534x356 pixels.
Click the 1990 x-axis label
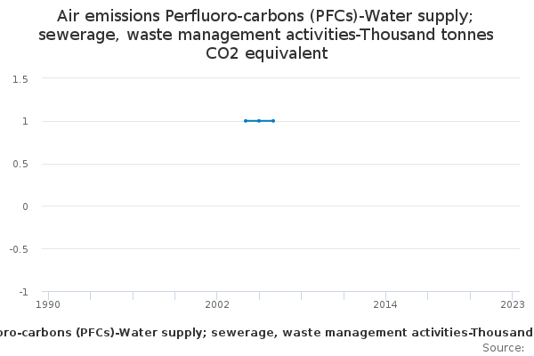click(x=48, y=304)
